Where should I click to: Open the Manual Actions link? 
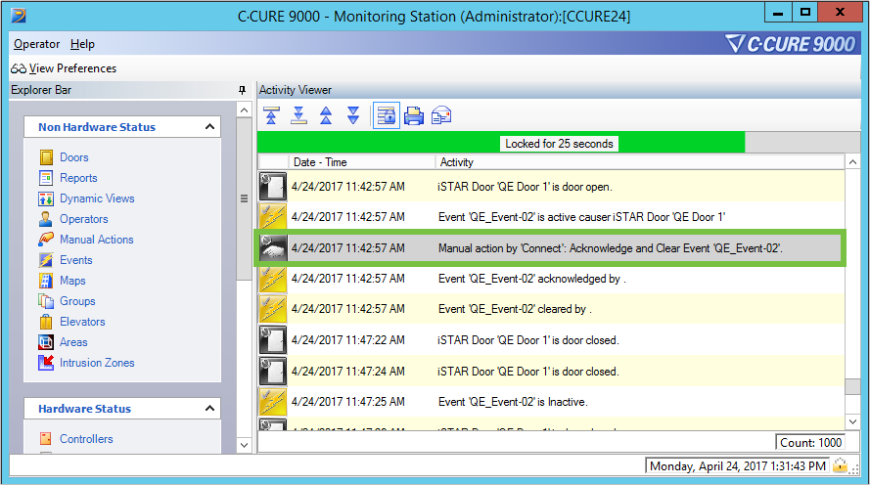(96, 240)
